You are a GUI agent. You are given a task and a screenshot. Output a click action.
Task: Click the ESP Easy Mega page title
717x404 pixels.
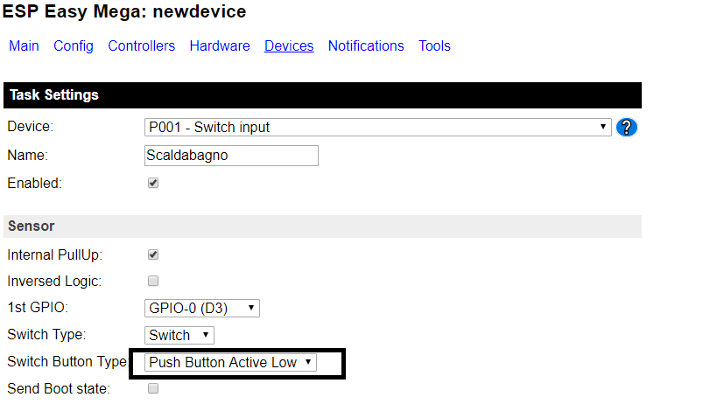124,12
